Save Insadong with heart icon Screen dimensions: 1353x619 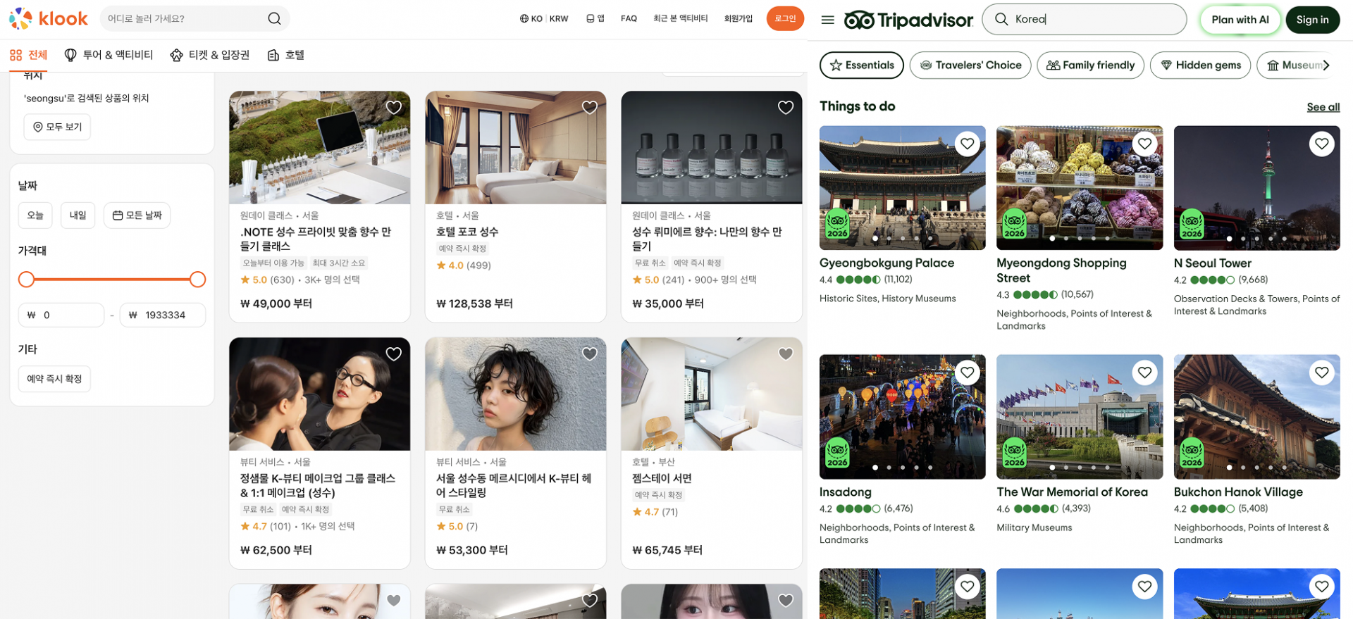[x=968, y=373]
